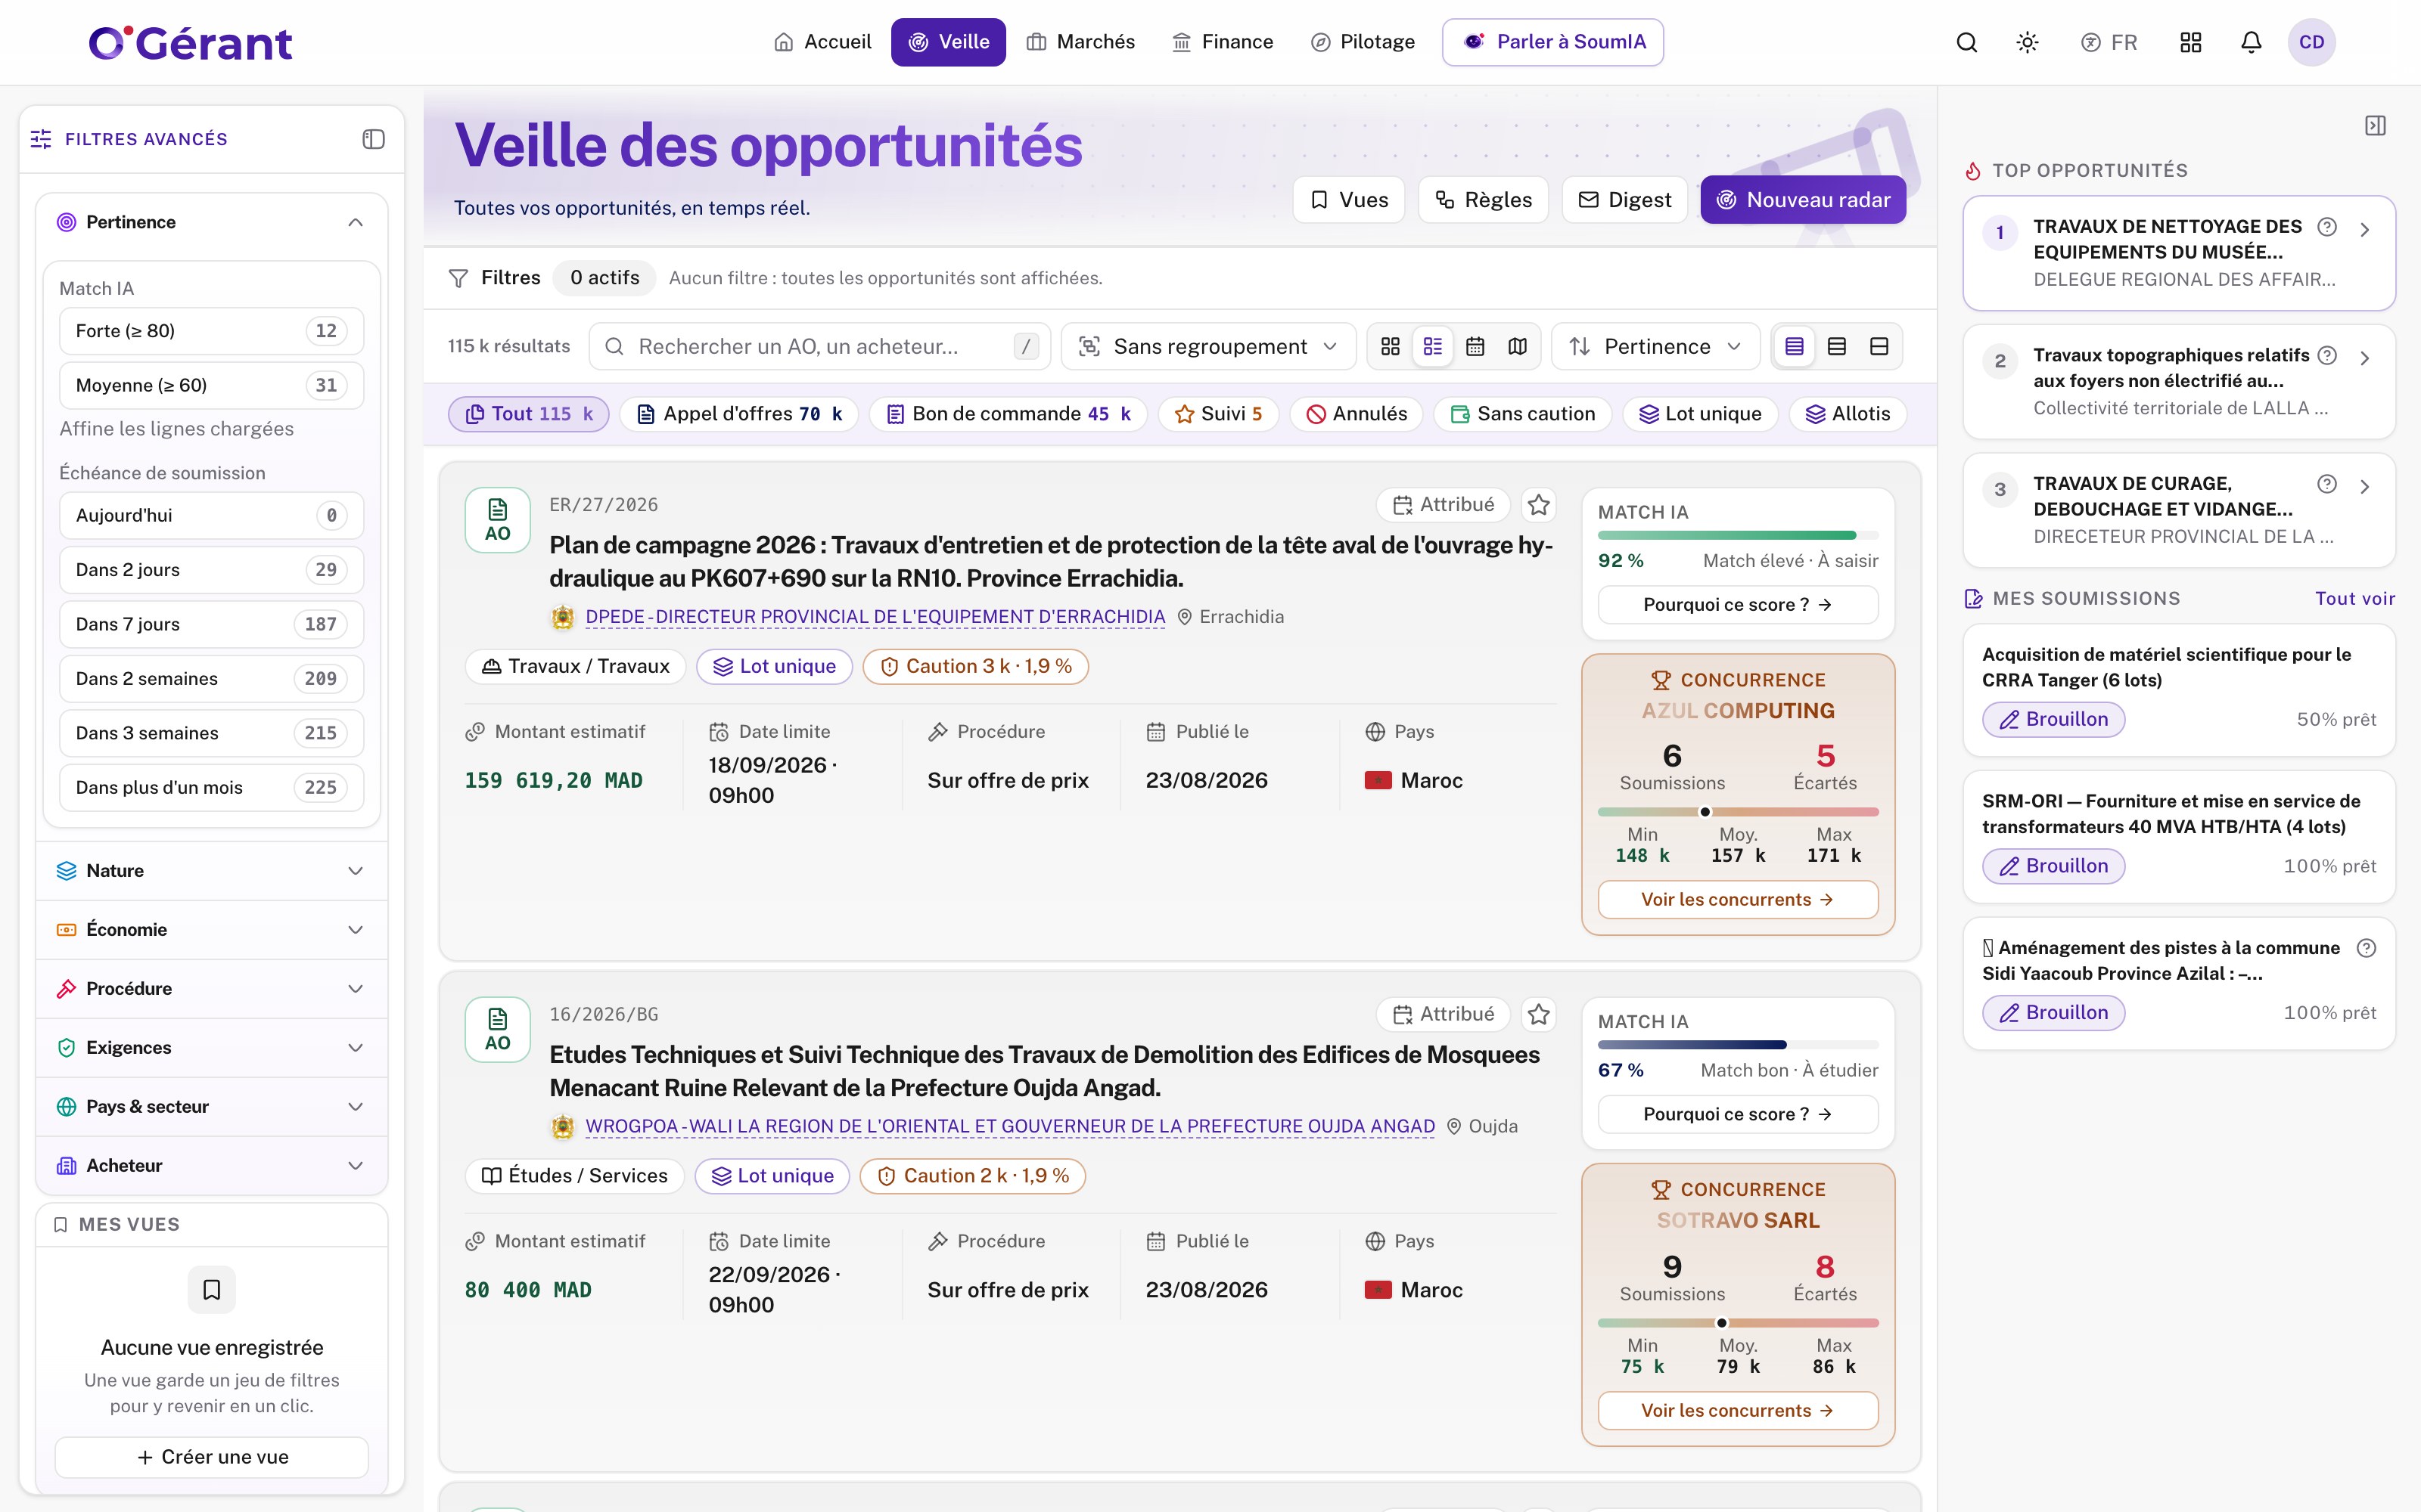The image size is (2421, 1512).
Task: Go to the Marchés nav tab
Action: point(1080,42)
